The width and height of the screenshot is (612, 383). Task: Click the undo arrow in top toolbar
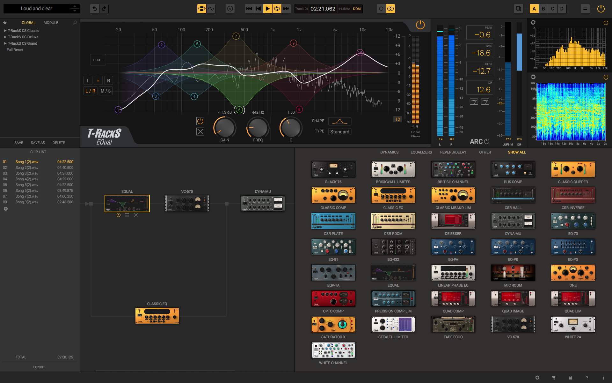point(95,9)
